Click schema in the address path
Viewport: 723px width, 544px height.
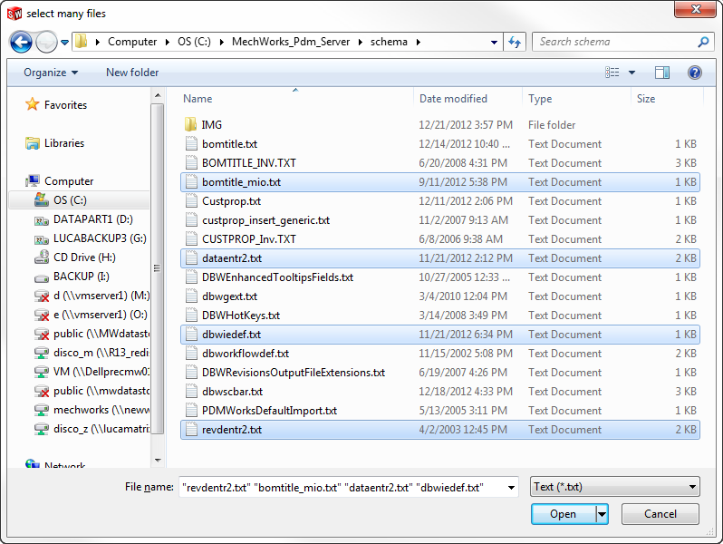[x=389, y=42]
